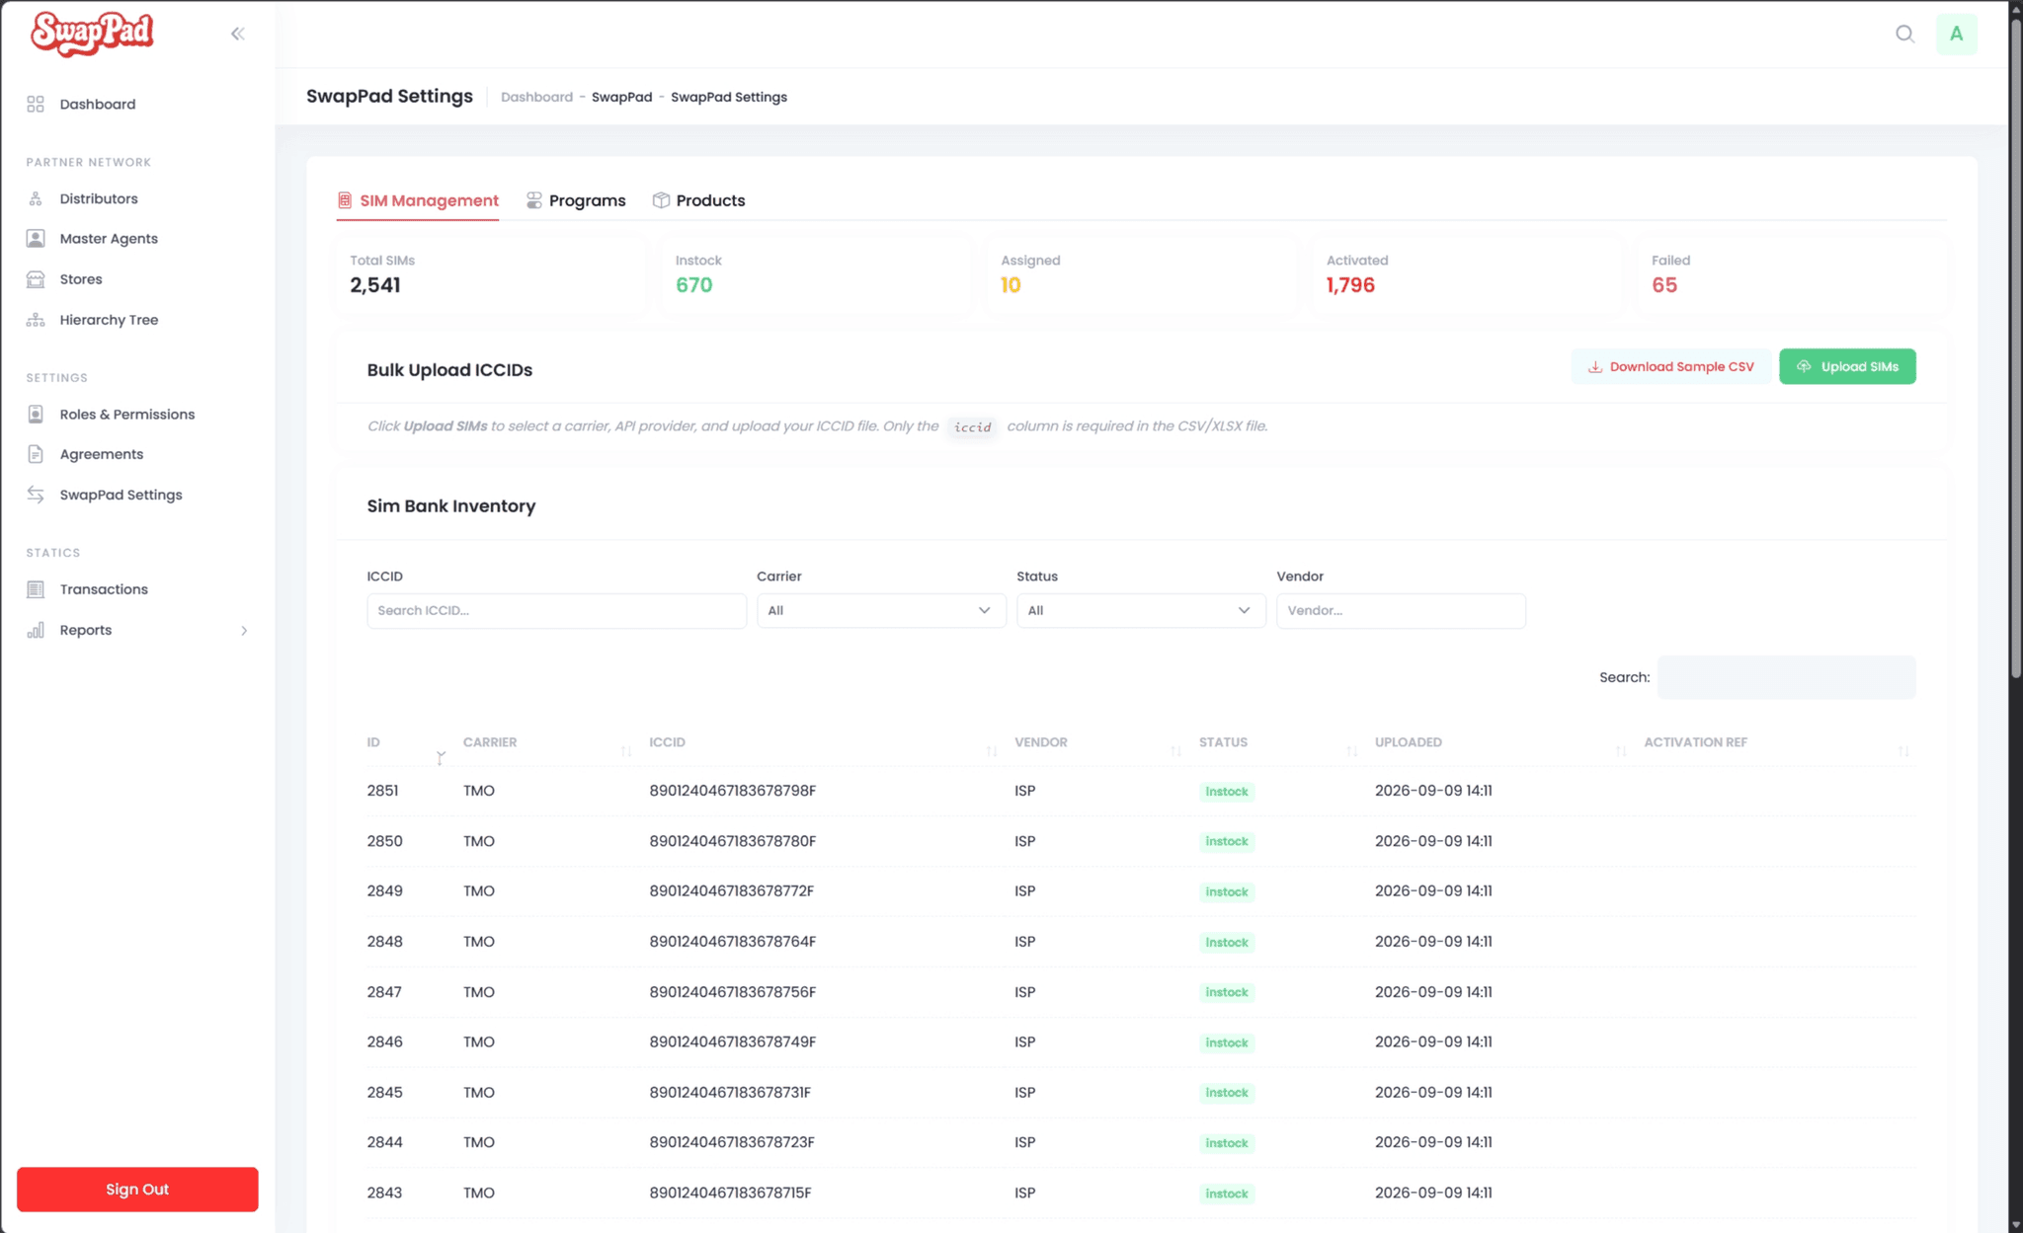Click the Transactions list icon
This screenshot has width=2023, height=1233.
(36, 589)
